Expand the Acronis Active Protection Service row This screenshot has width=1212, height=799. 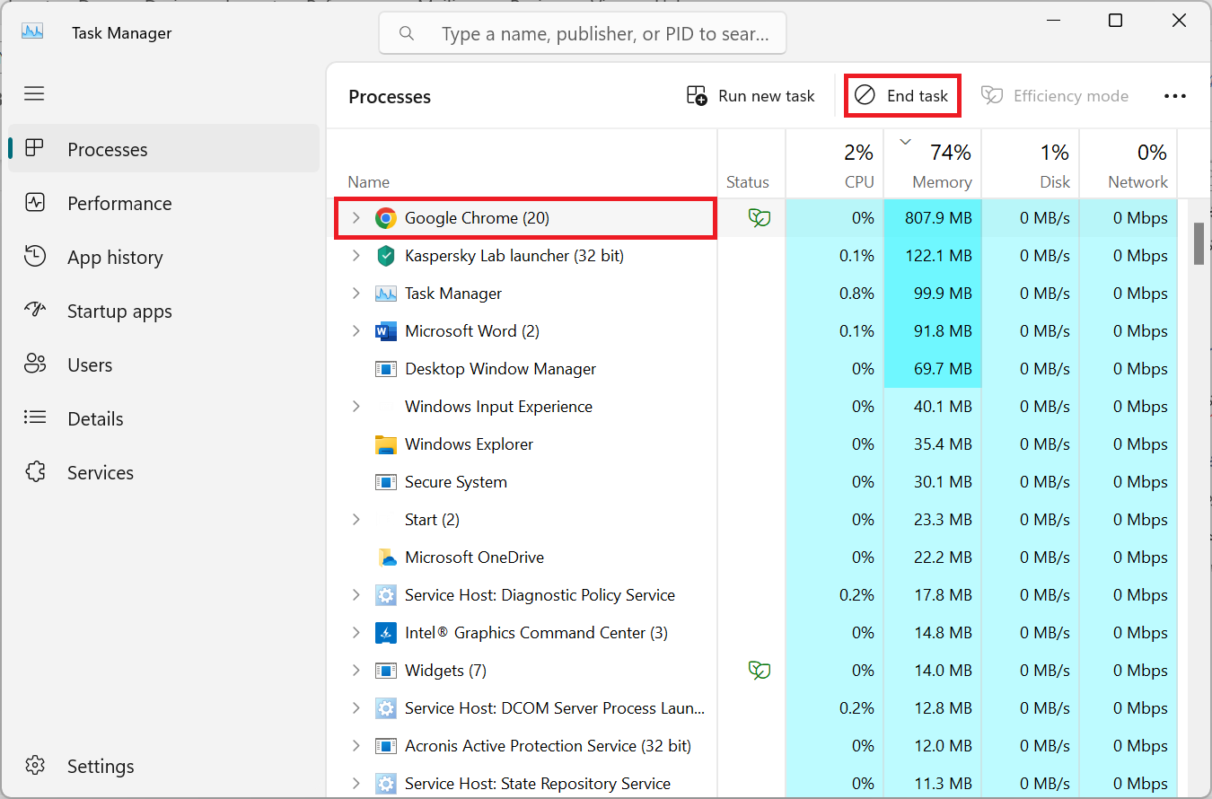[356, 746]
